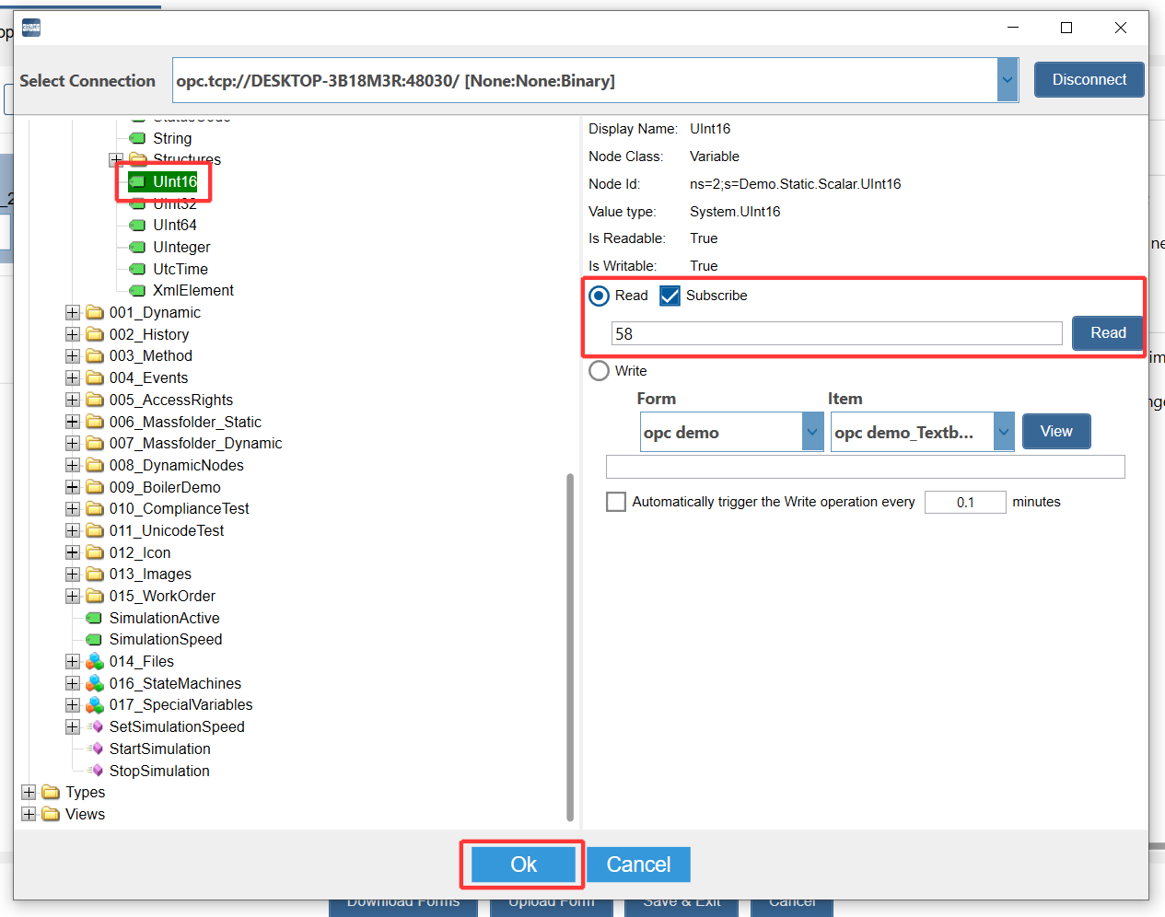The height and width of the screenshot is (917, 1165).
Task: Open the Select Connection dropdown
Action: 1008,81
